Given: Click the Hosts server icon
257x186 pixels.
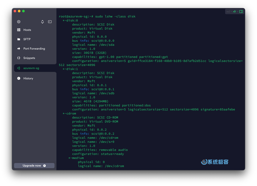Looking at the screenshot, I should coord(19,30).
